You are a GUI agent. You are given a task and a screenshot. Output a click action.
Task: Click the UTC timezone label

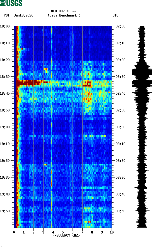[x=116, y=15]
